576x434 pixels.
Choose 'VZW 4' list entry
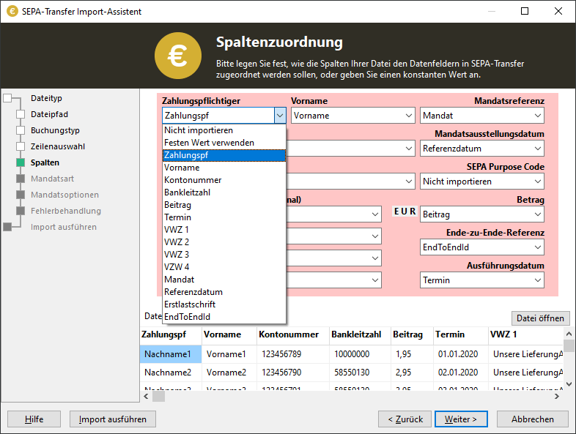point(224,267)
